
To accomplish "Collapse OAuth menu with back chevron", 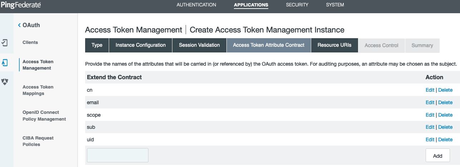I will [19, 25].
